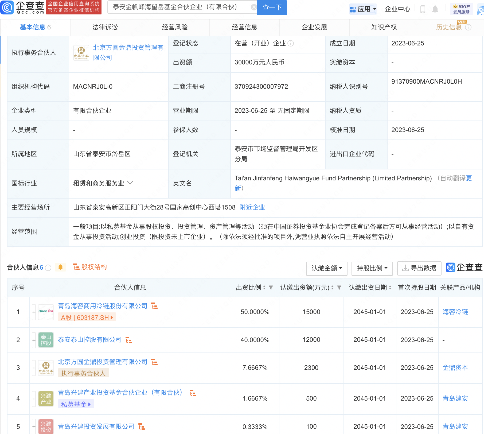This screenshot has width=484, height=434.
Task: Open 青岛兴建产业投资基金合伙企业 link
Action: click(120, 392)
